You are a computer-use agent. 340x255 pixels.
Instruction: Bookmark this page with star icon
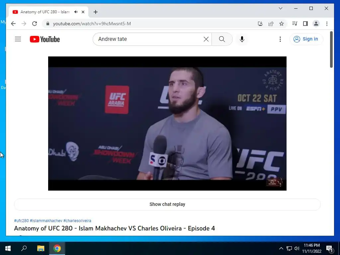282,24
